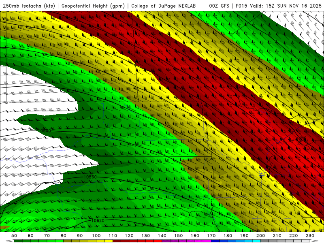Click the left arrow end of the color bar

[x=9, y=241]
